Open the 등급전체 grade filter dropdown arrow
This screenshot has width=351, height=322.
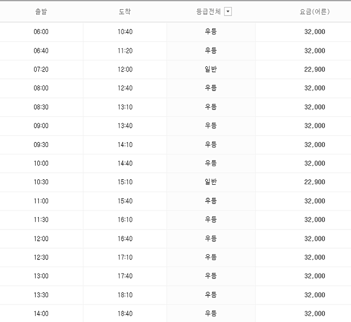click(x=228, y=11)
